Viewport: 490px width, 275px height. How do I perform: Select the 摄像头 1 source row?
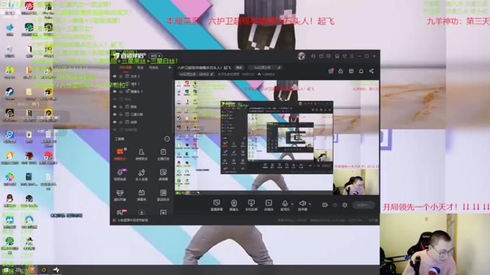[x=141, y=91]
